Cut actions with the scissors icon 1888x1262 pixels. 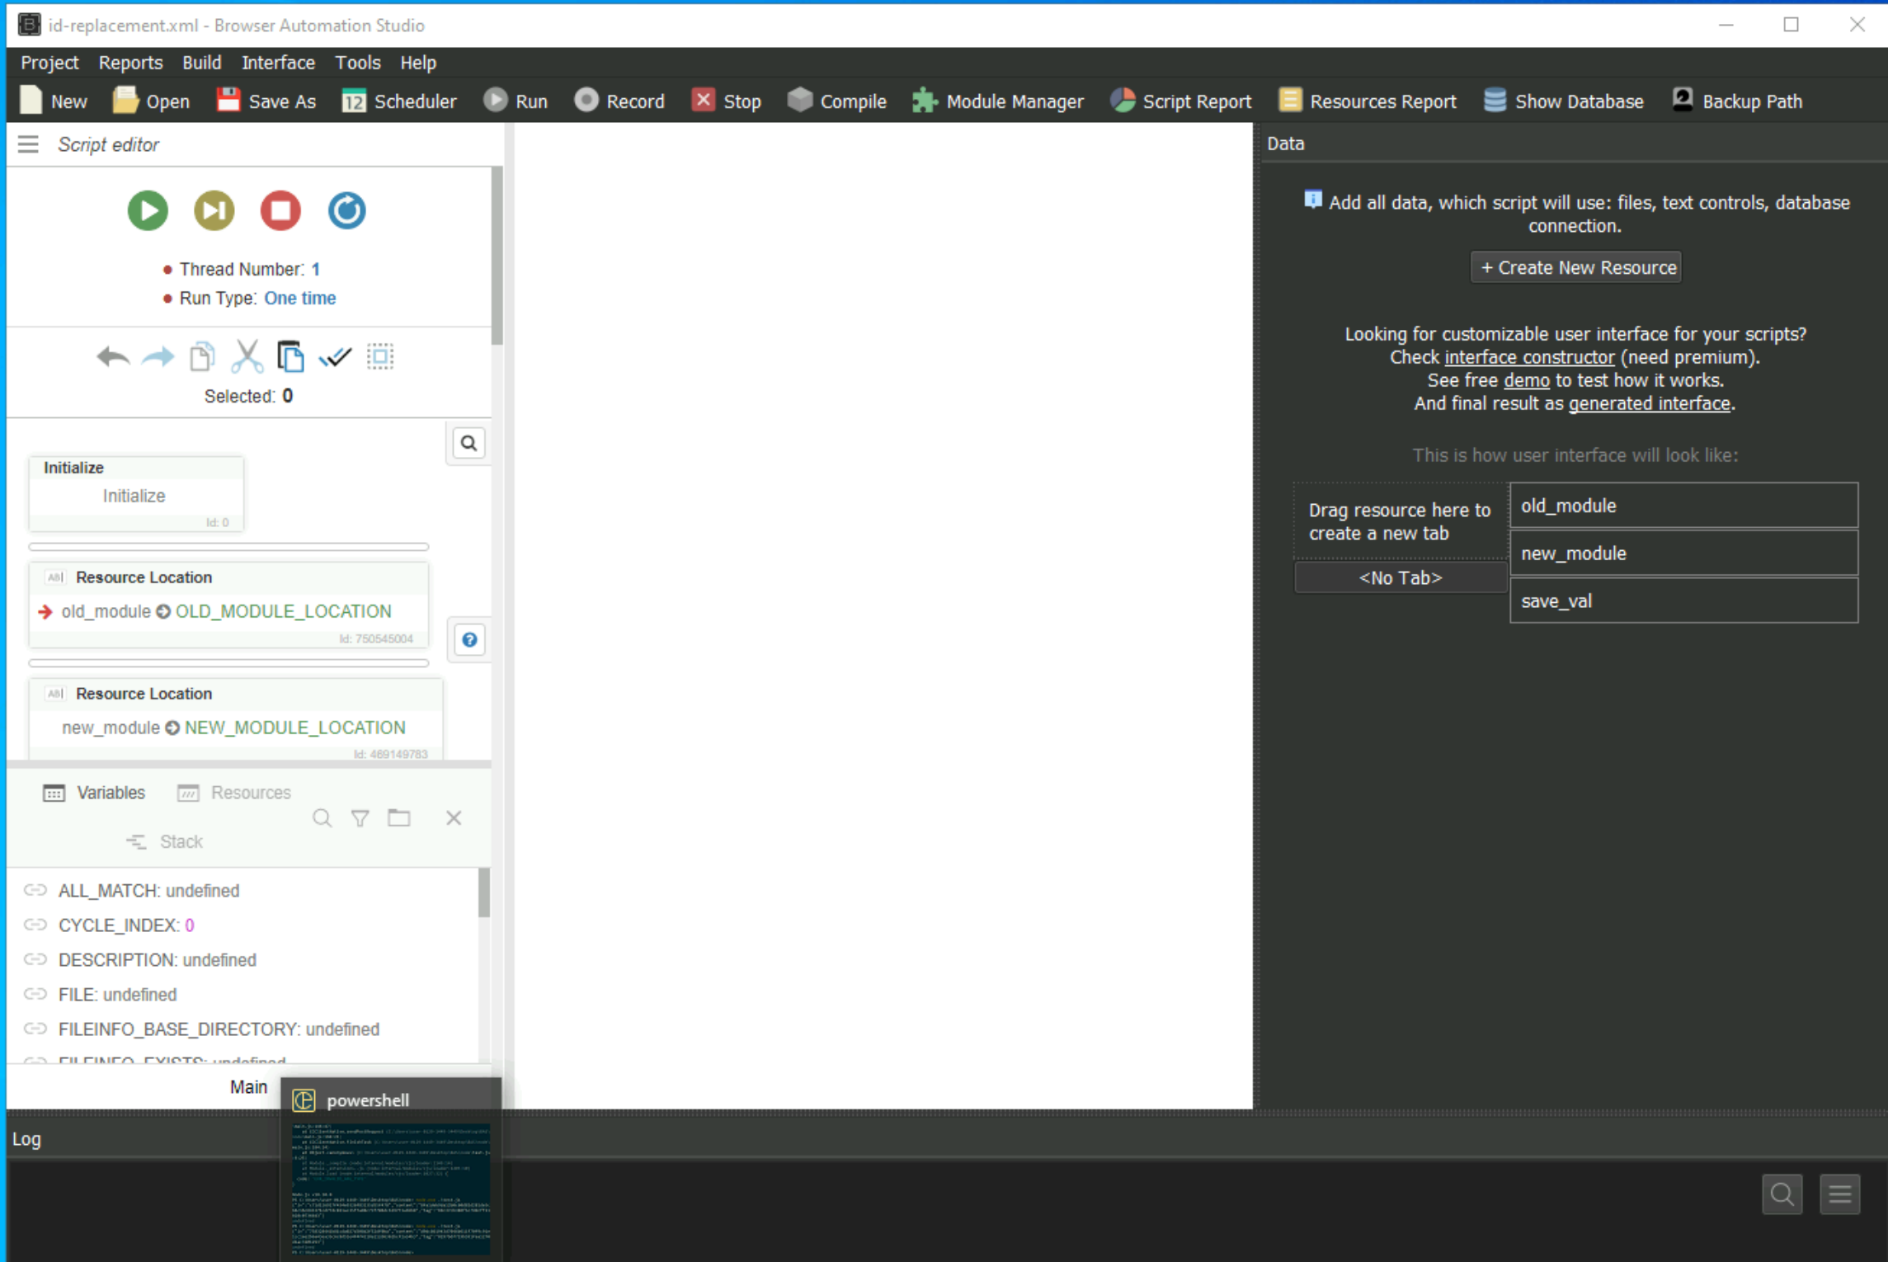point(246,356)
